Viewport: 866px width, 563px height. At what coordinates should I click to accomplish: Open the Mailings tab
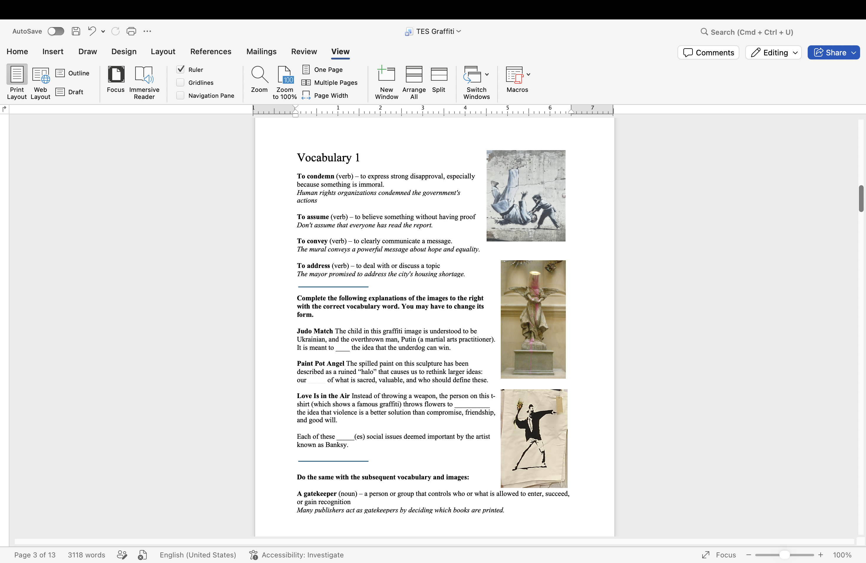(261, 52)
